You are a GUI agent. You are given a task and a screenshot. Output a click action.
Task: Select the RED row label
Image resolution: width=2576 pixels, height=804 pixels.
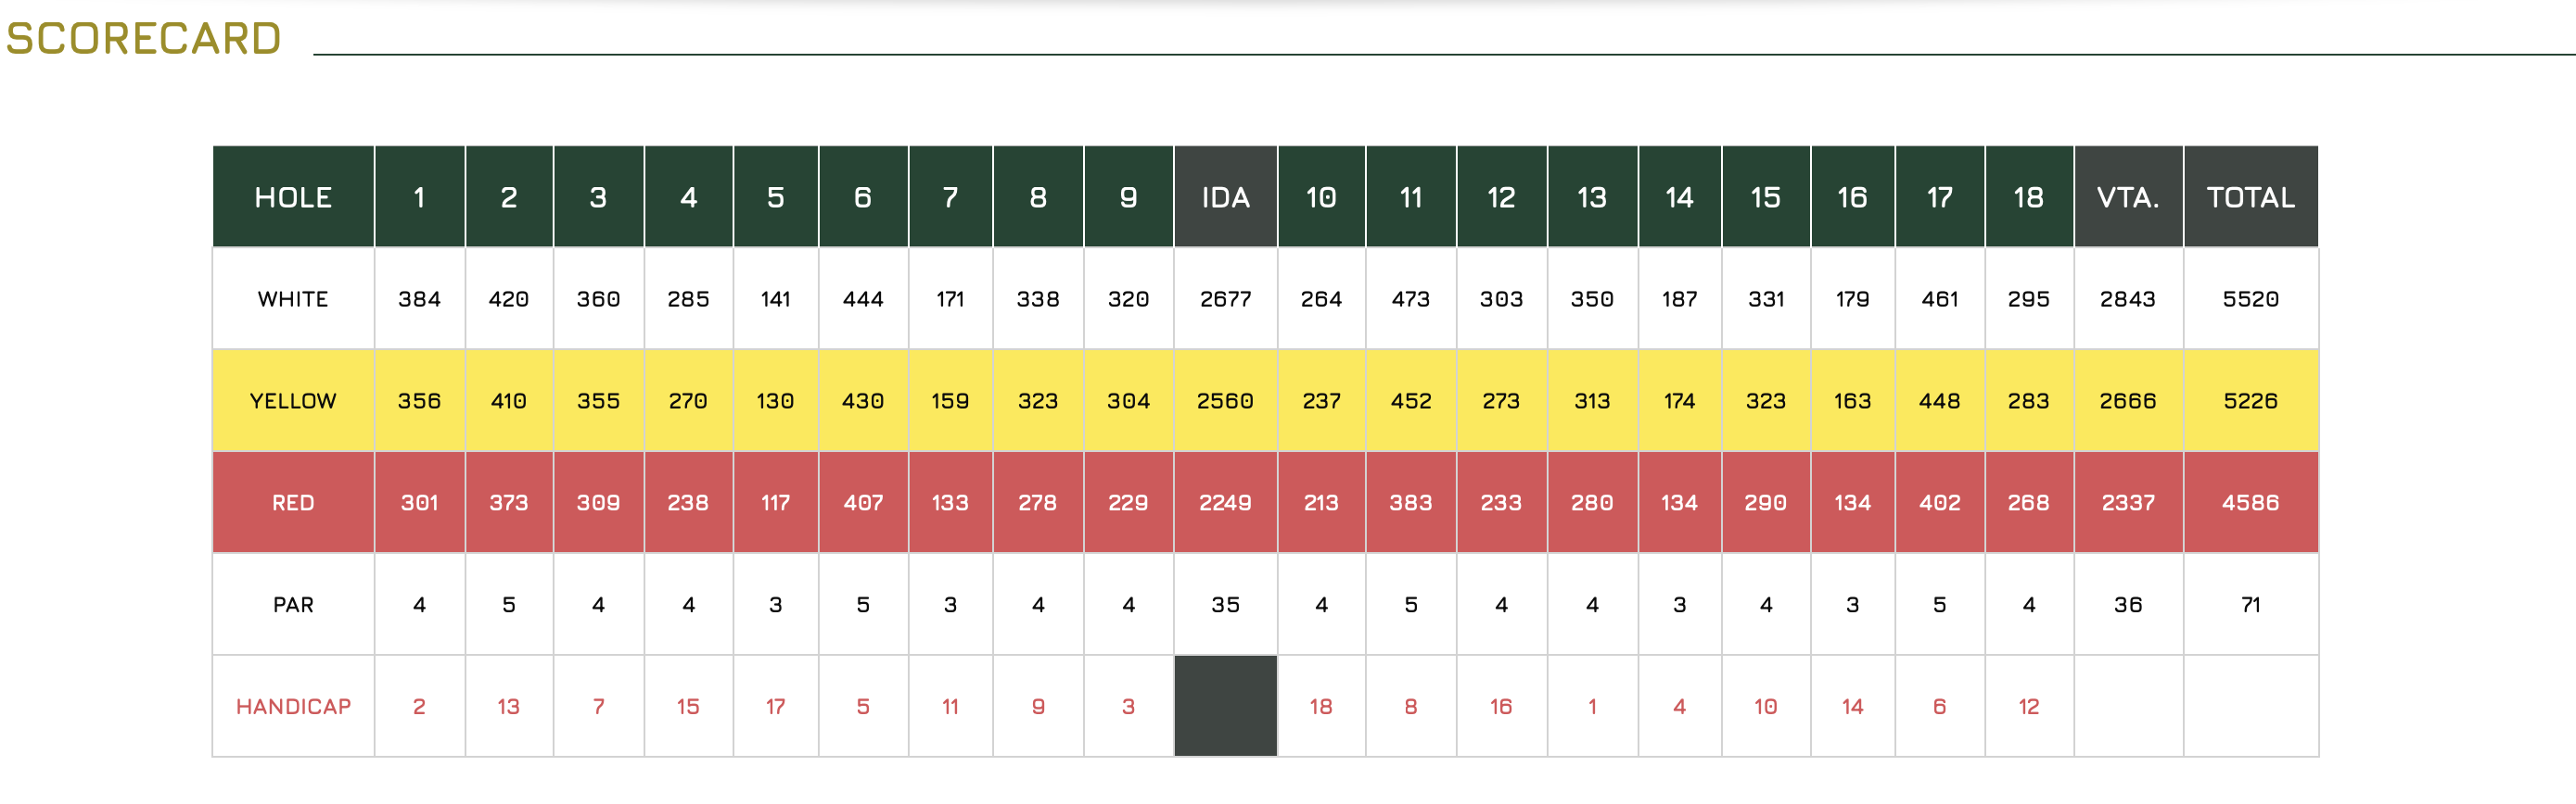293,502
